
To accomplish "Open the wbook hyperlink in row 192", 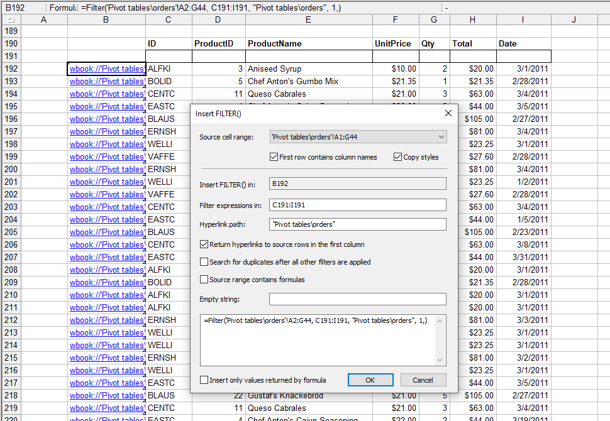I will [106, 69].
